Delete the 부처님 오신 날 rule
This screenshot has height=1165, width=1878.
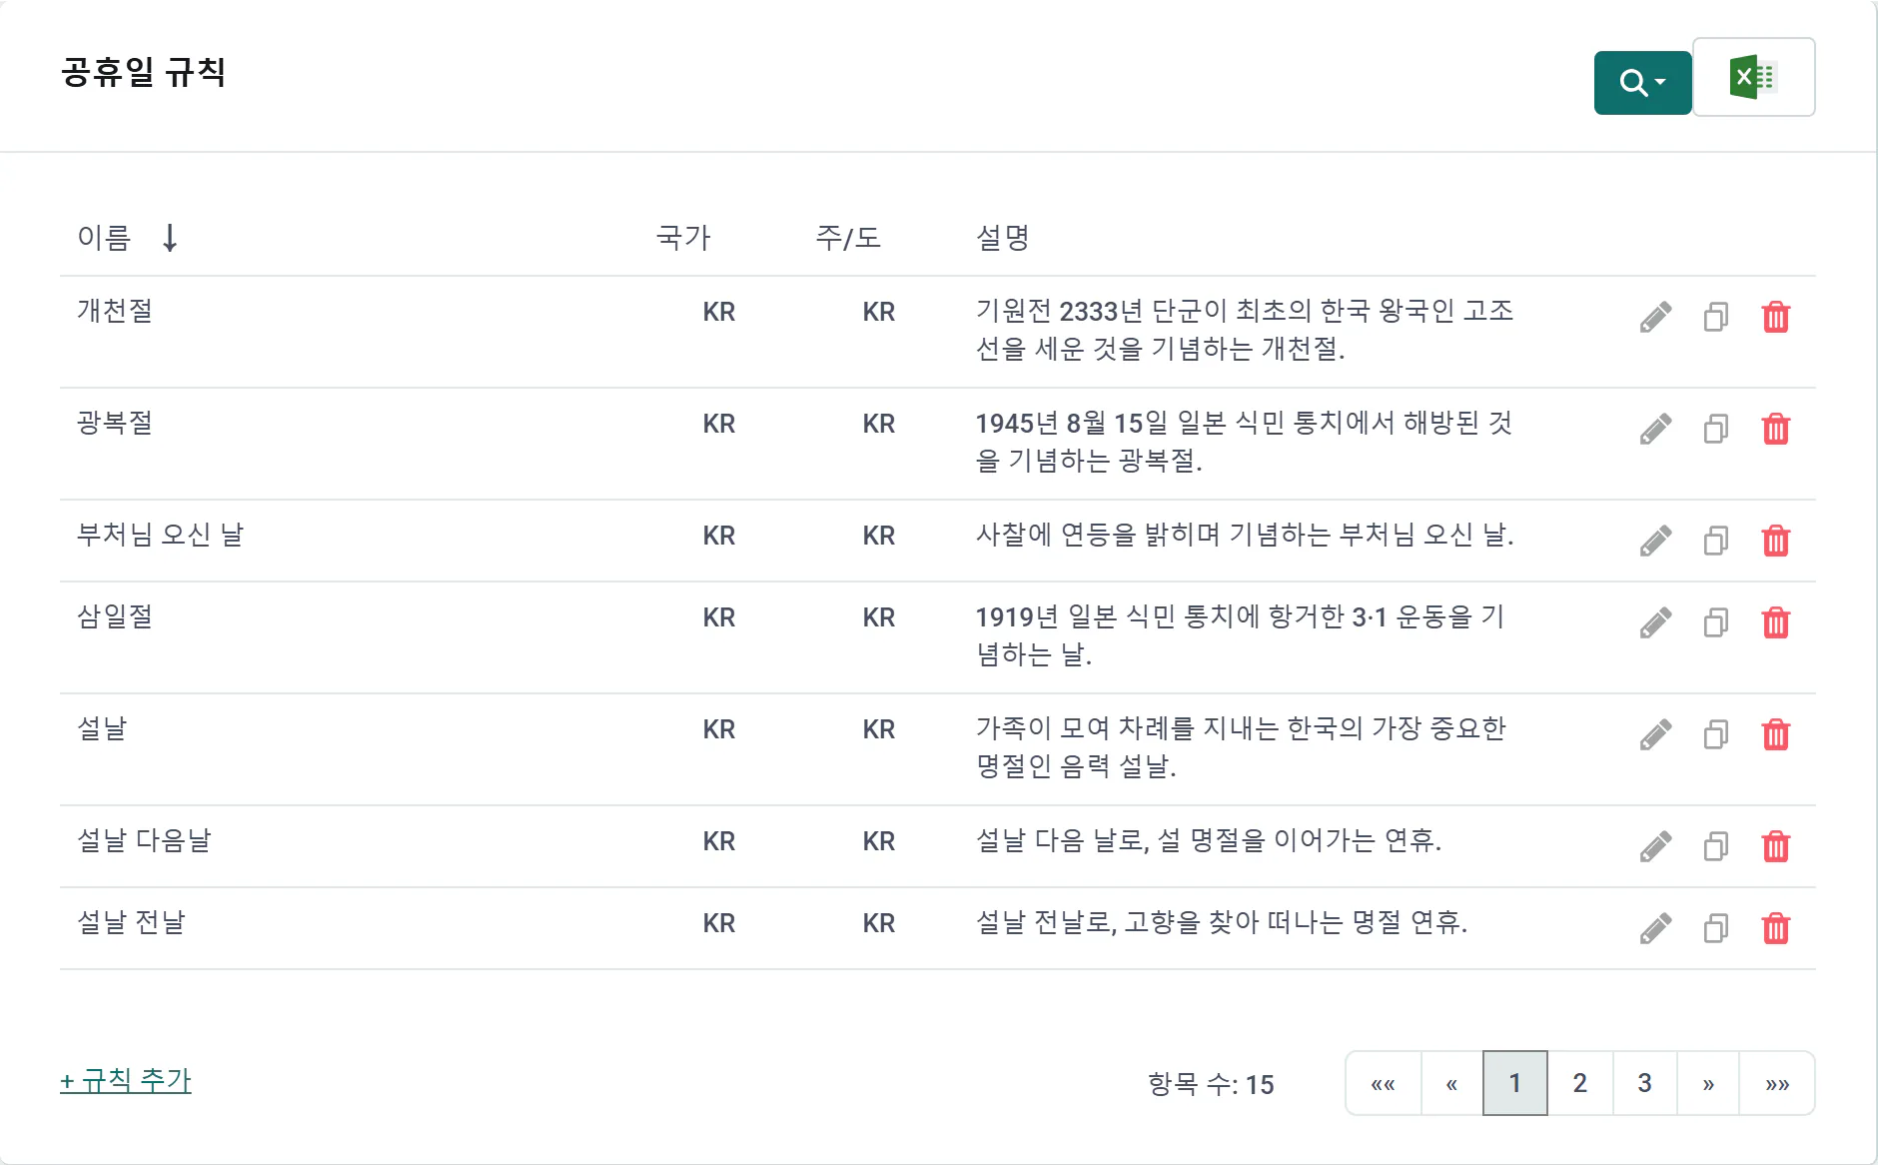1776,541
